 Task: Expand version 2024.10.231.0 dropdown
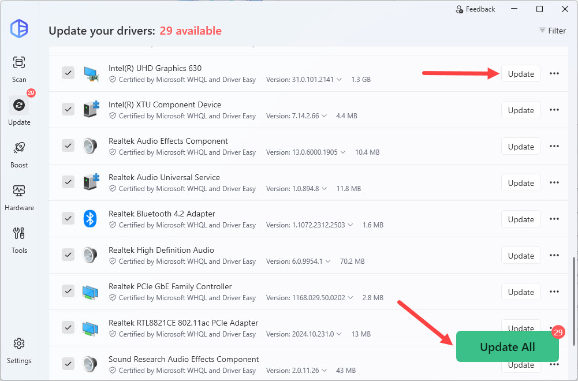[339, 334]
